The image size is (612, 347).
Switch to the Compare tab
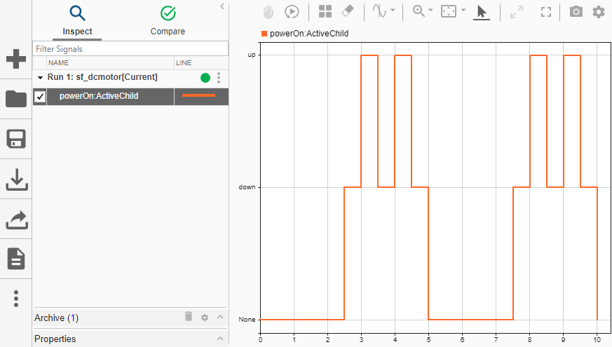[168, 21]
